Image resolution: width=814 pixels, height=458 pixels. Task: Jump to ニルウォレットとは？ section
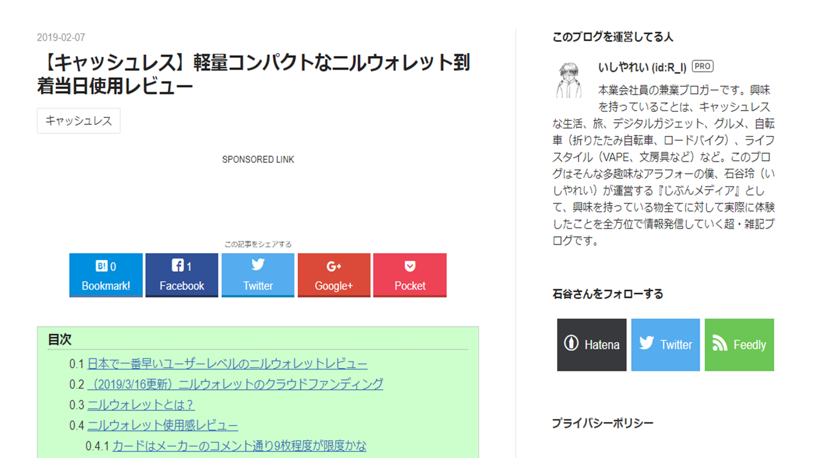pyautogui.click(x=140, y=405)
